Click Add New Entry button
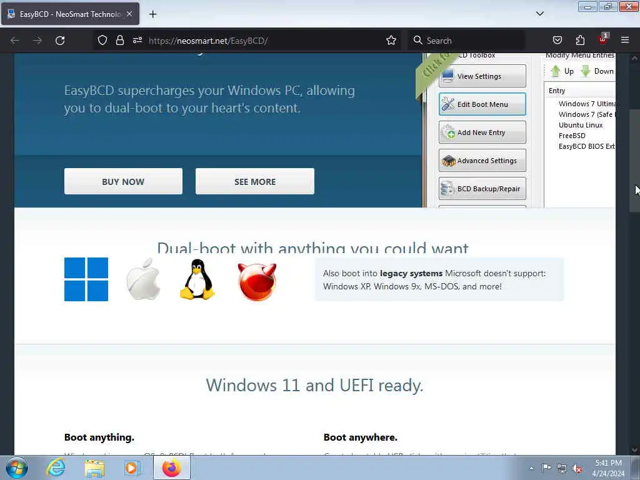This screenshot has height=480, width=640. [482, 132]
